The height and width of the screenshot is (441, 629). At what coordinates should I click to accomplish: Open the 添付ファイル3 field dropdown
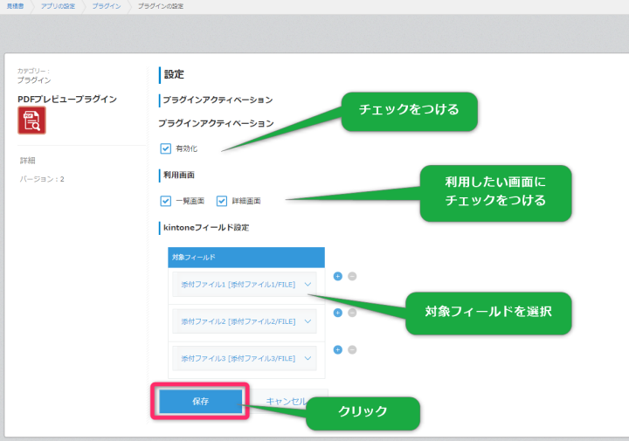(245, 358)
